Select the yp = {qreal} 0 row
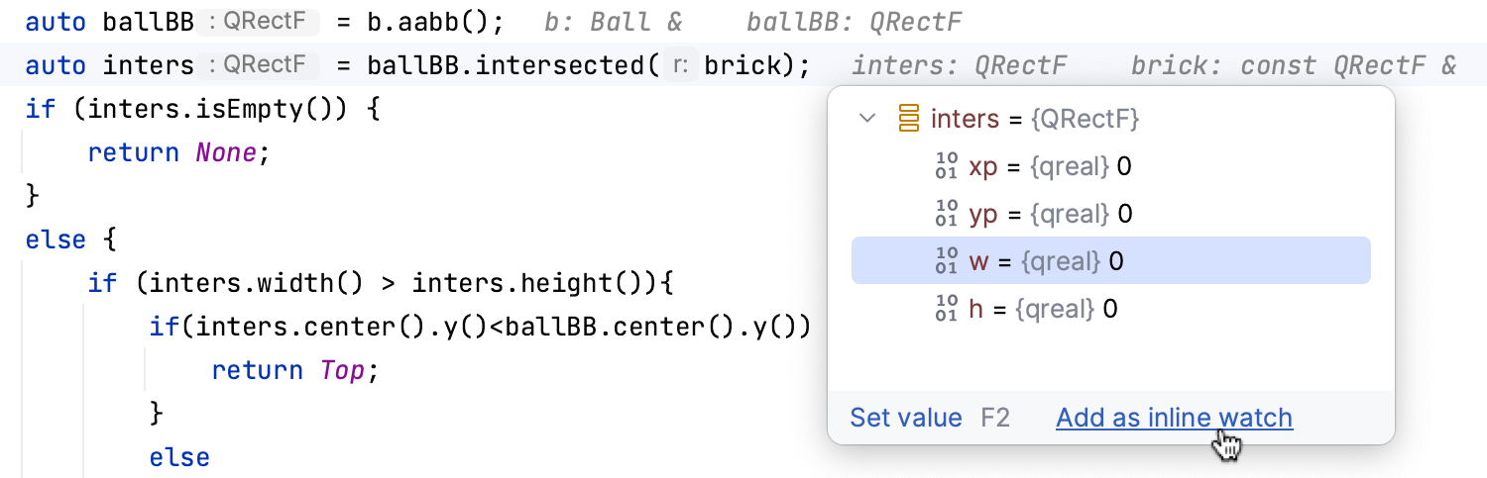This screenshot has width=1487, height=478. (1049, 214)
